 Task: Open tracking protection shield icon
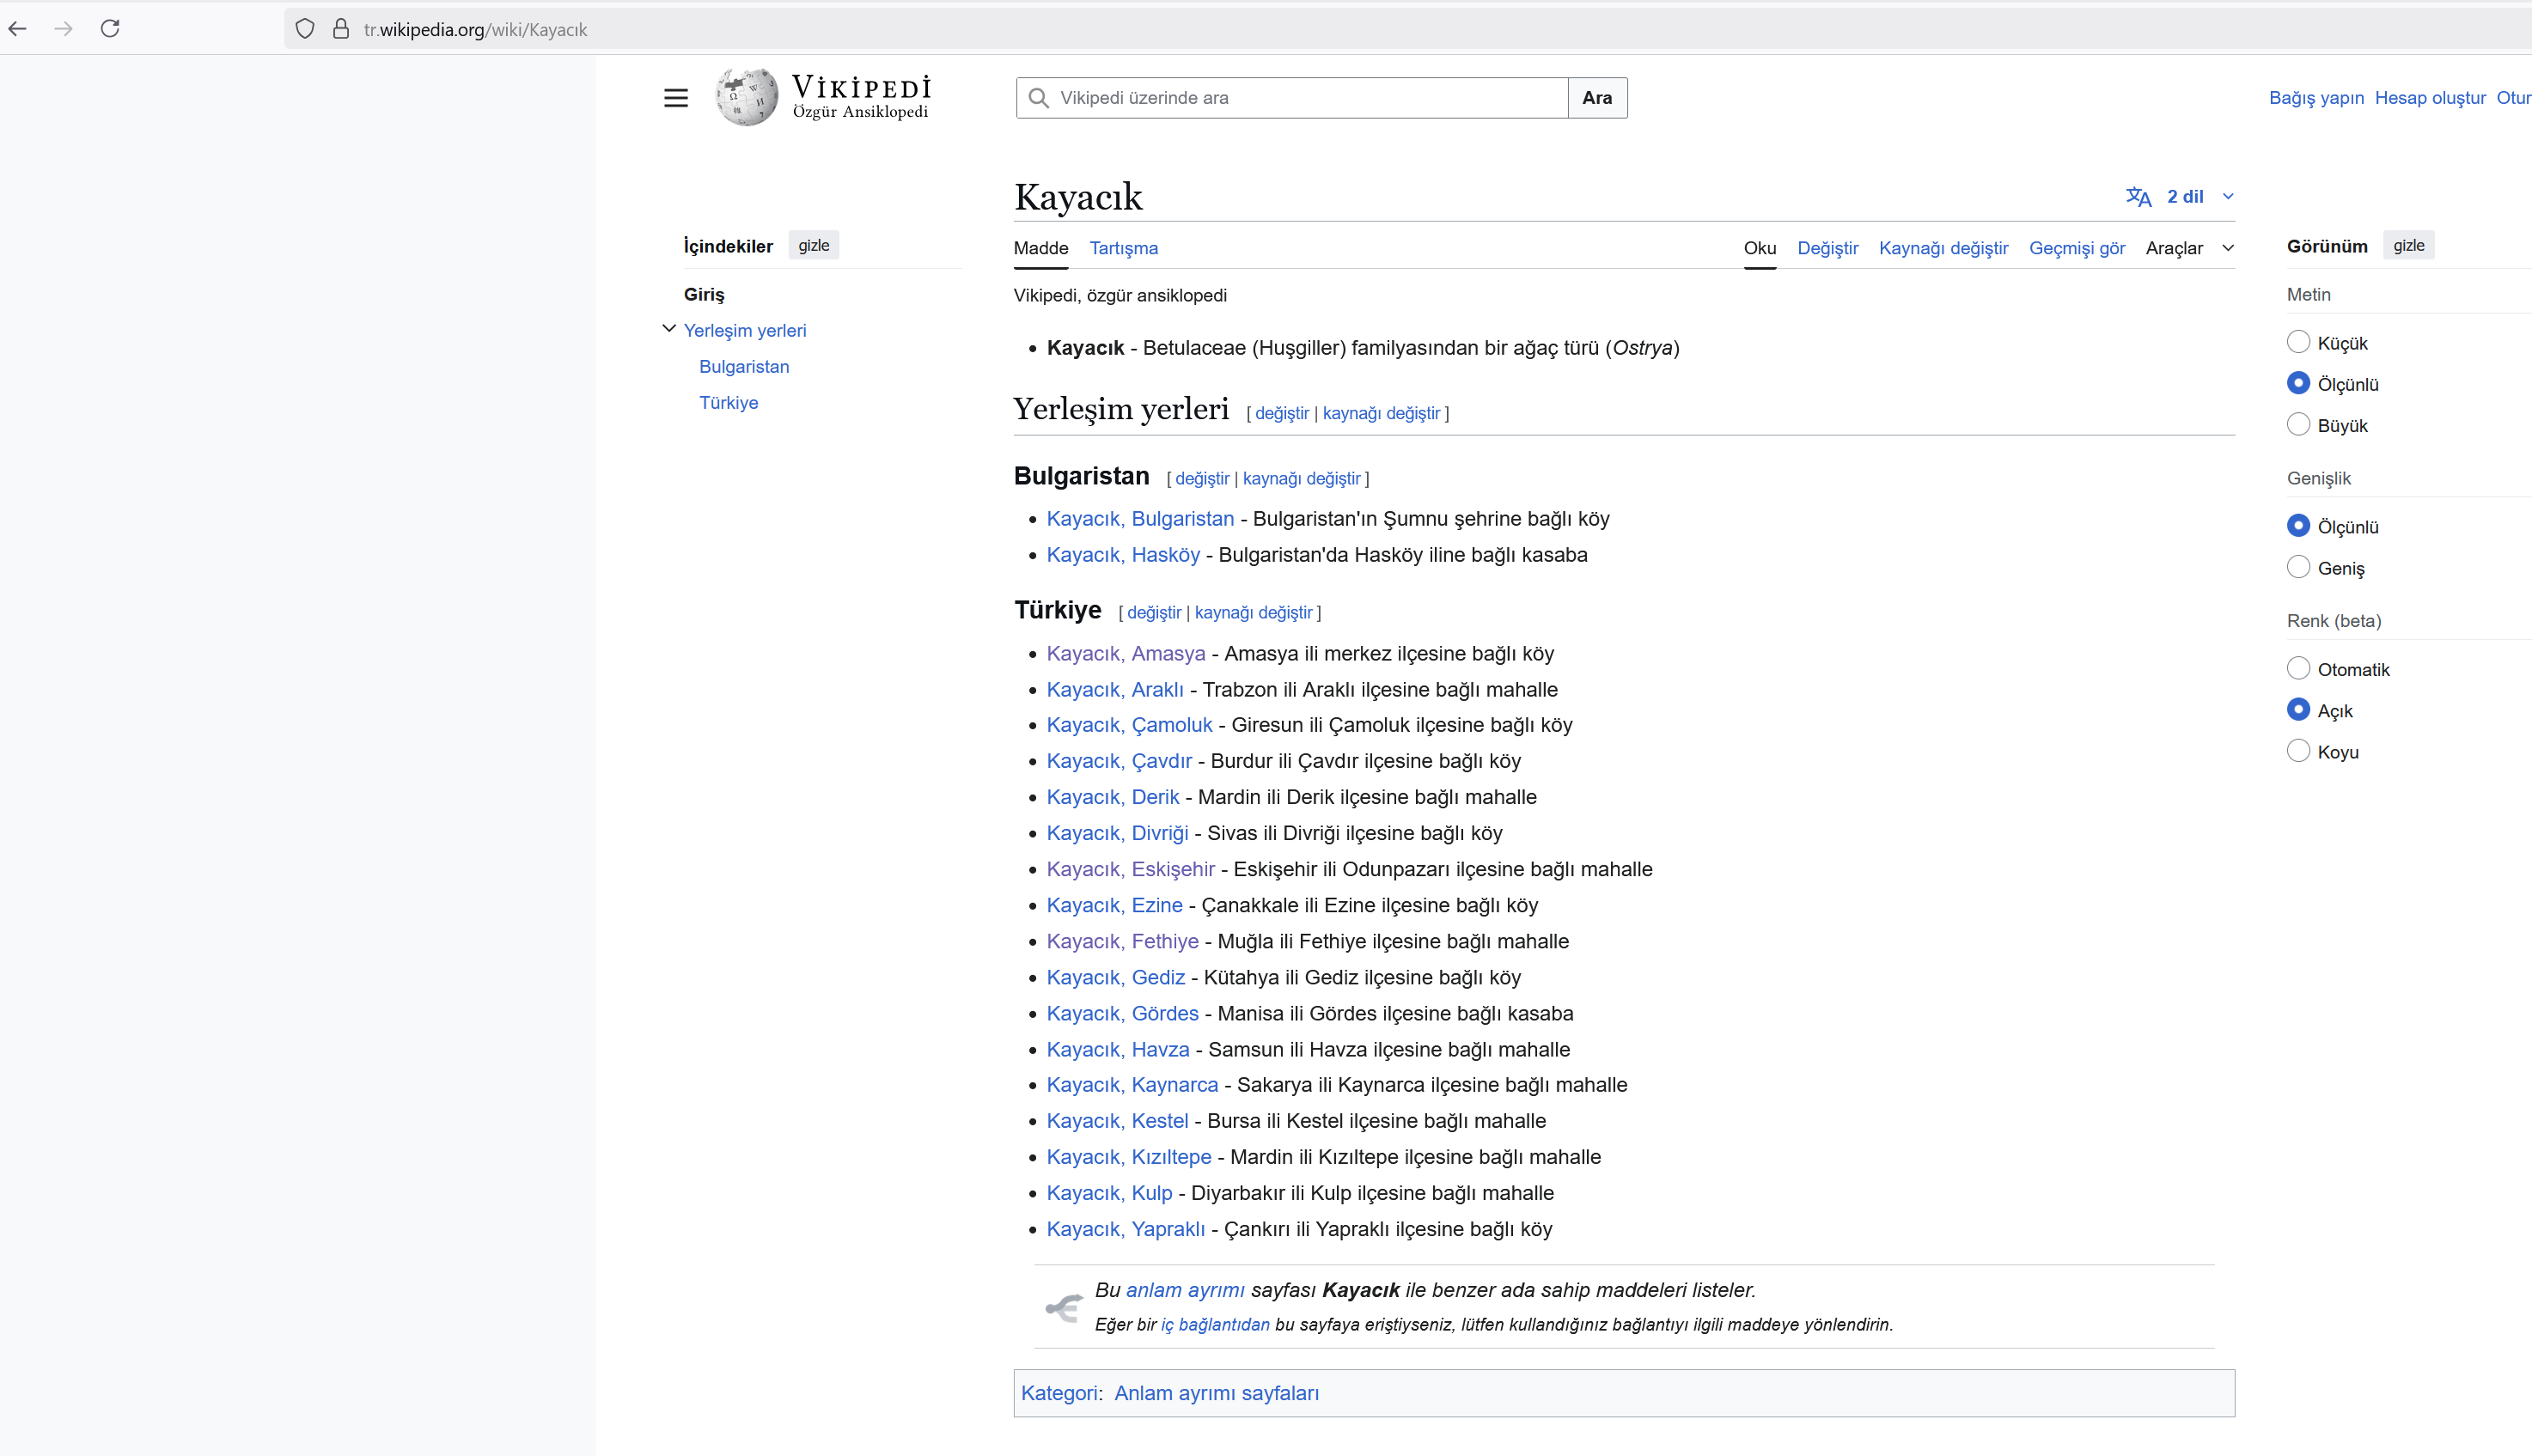pyautogui.click(x=305, y=29)
